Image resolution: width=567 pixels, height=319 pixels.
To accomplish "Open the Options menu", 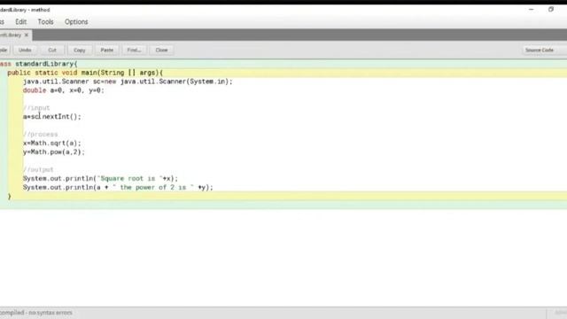I will click(76, 21).
